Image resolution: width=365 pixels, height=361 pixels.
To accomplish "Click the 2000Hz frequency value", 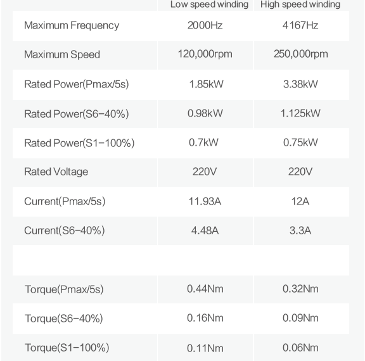I will [205, 25].
